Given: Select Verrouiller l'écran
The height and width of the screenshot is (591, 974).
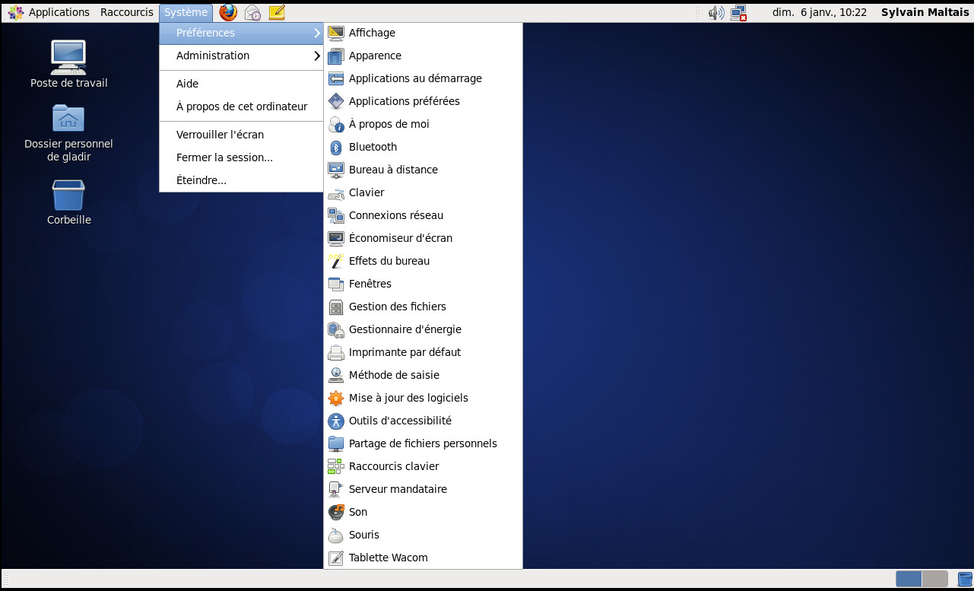Looking at the screenshot, I should pos(220,135).
